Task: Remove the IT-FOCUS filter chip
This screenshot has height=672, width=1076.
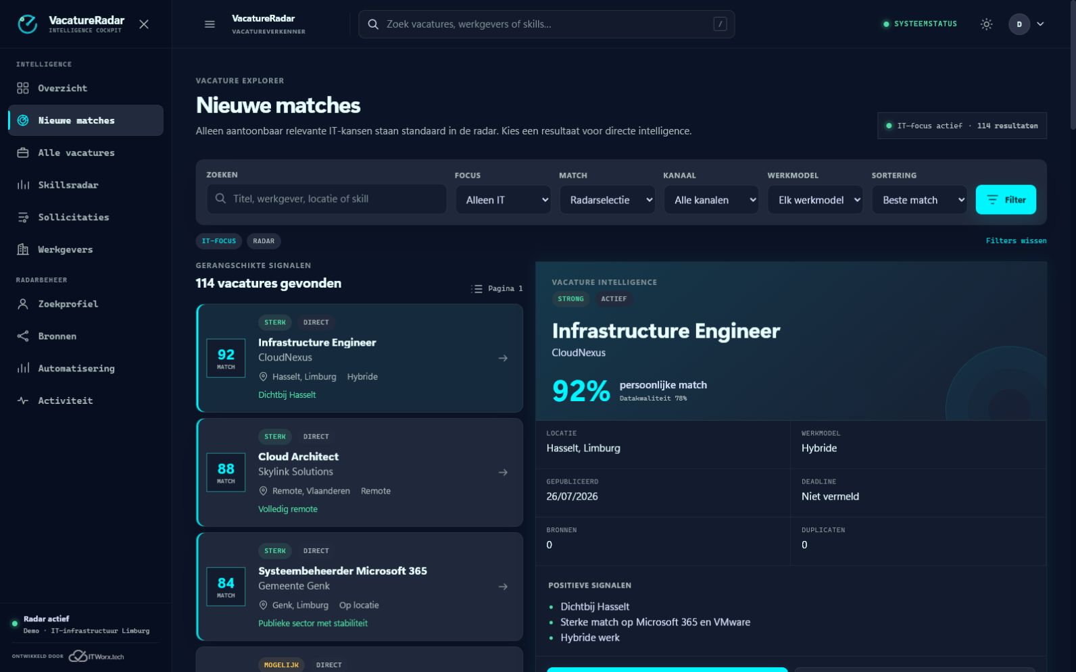Action: tap(219, 241)
